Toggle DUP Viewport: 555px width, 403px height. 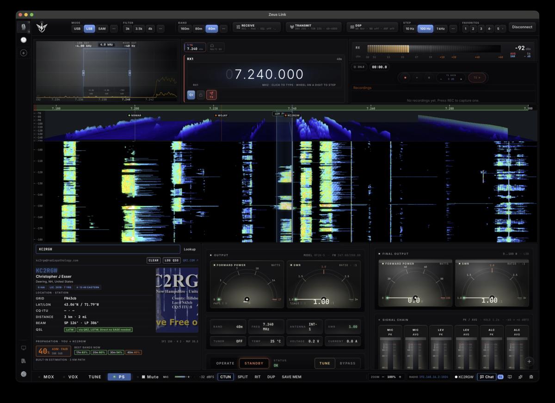(x=271, y=377)
